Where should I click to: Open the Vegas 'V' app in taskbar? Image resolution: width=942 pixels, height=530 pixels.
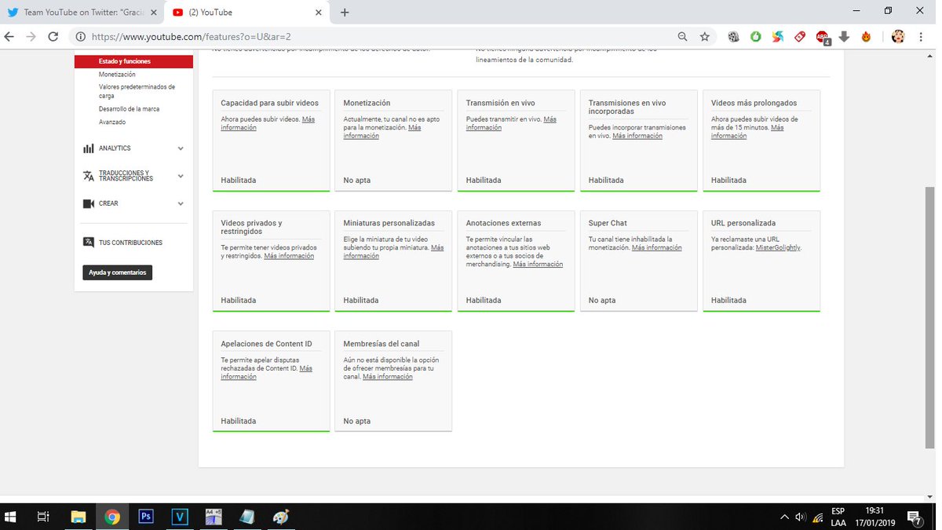coord(181,517)
